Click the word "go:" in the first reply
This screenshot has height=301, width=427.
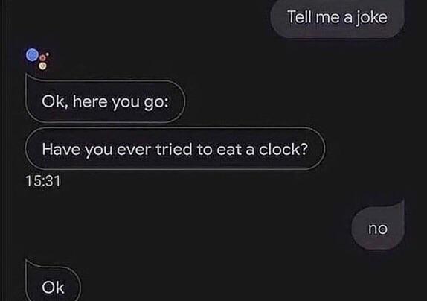[x=156, y=103]
